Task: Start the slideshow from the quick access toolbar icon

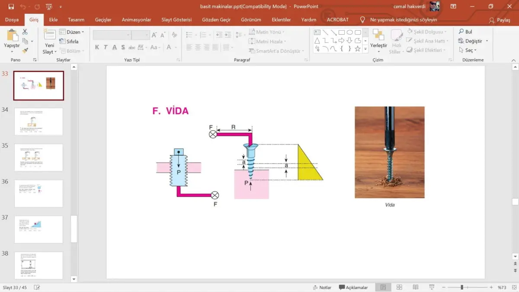Action: coord(49,6)
